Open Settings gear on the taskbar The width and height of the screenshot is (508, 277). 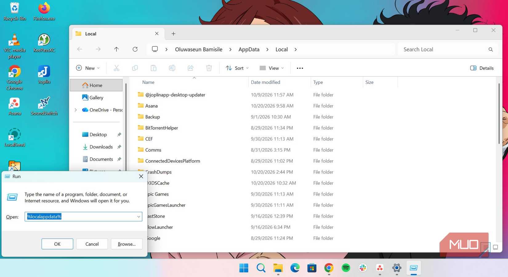point(397,268)
